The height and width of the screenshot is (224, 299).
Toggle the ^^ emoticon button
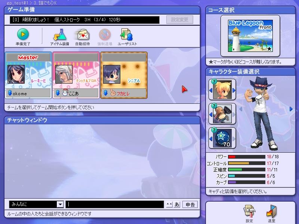pyautogui.click(x=169, y=204)
